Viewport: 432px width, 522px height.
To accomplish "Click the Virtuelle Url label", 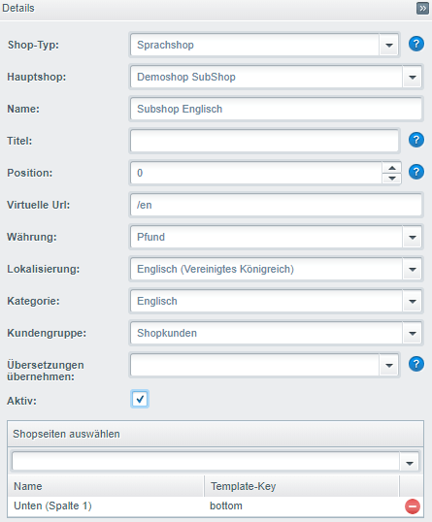I will click(39, 205).
